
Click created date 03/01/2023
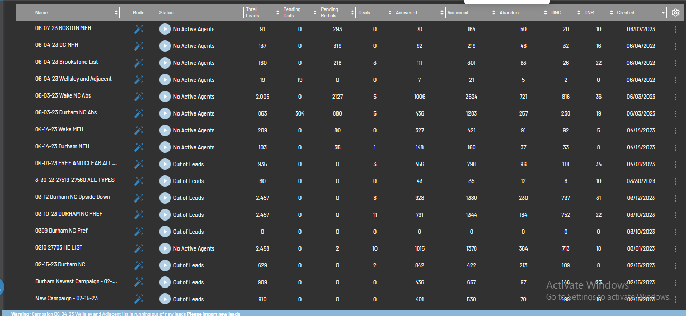tap(641, 248)
